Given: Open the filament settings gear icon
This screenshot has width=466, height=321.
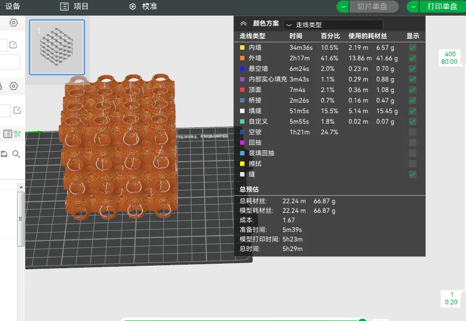Looking at the screenshot, I should click(x=14, y=86).
